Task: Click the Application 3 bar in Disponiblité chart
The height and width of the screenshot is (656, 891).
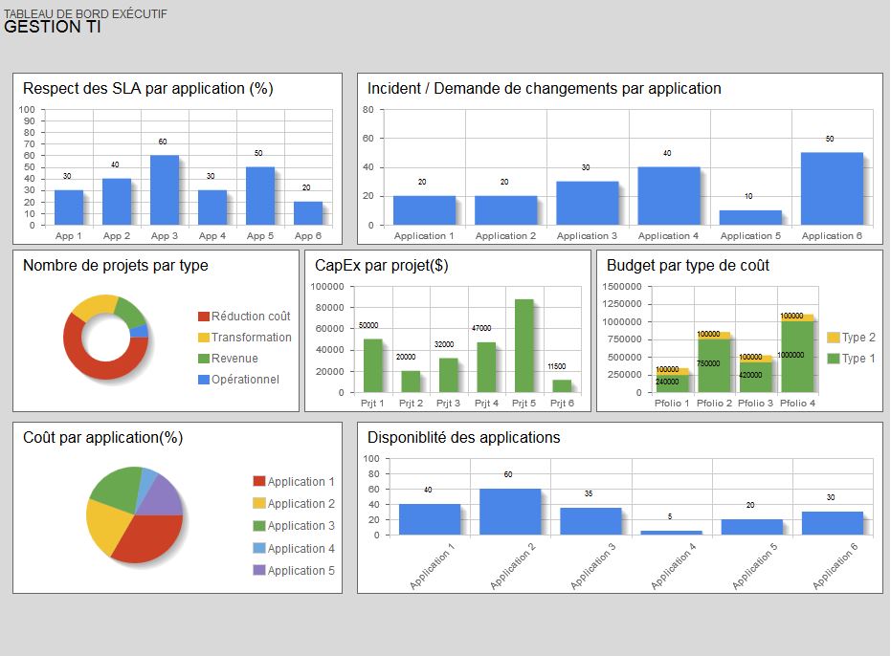Action: click(x=591, y=521)
